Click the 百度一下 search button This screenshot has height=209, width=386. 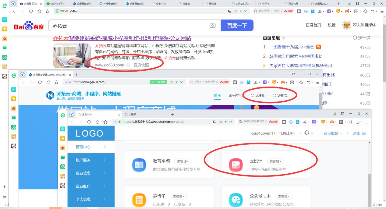[x=237, y=26]
